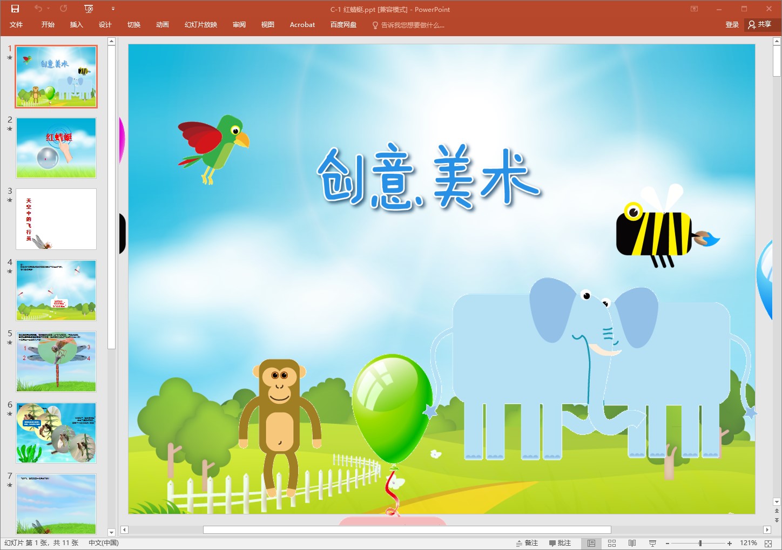Click horizontal scrollbar left arrow
Image resolution: width=782 pixels, height=550 pixels.
(124, 529)
